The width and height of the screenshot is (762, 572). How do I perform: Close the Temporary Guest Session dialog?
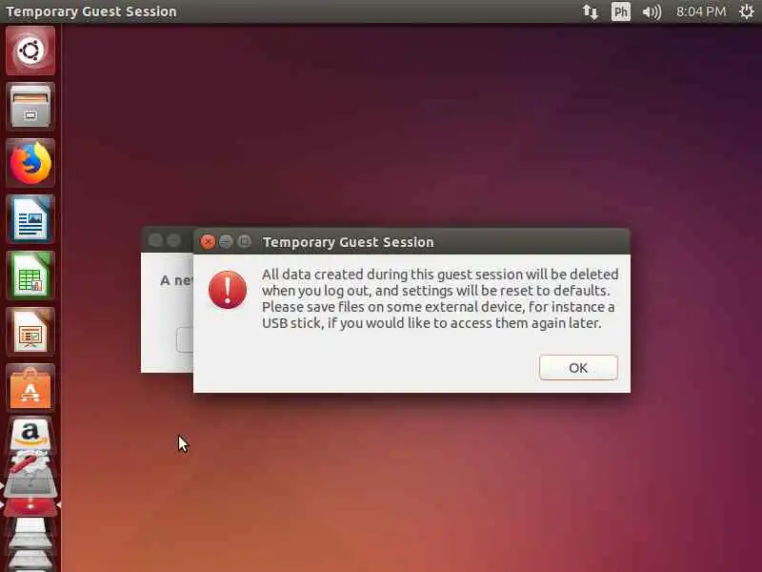click(208, 242)
